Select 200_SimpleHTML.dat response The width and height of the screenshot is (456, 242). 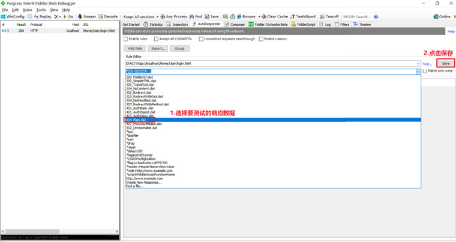click(273, 81)
